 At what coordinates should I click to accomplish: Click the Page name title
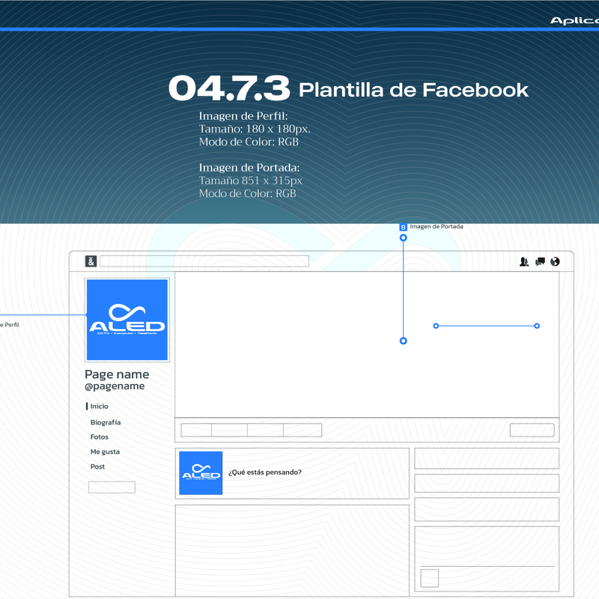pos(117,374)
